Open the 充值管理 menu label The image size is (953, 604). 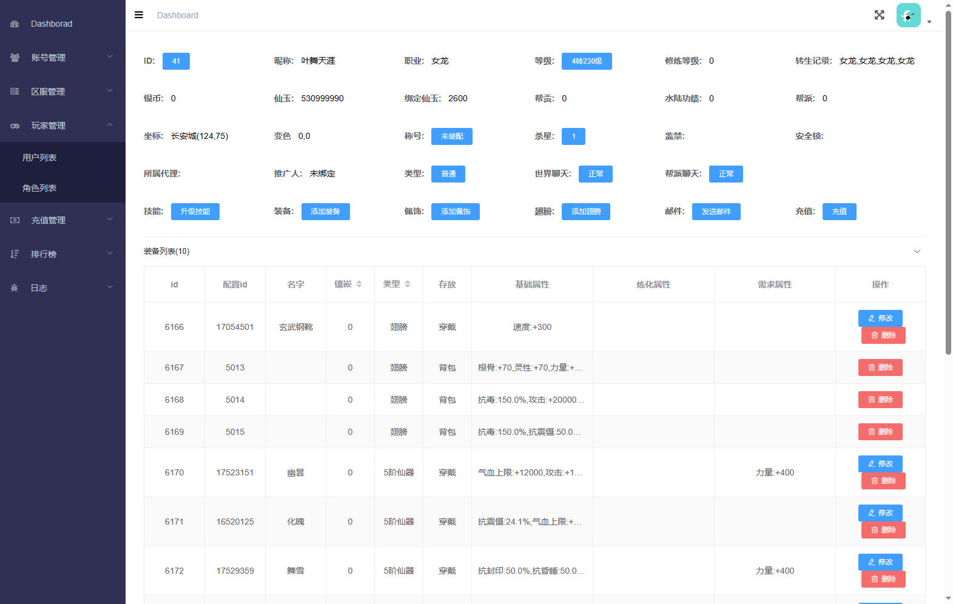[x=49, y=220]
